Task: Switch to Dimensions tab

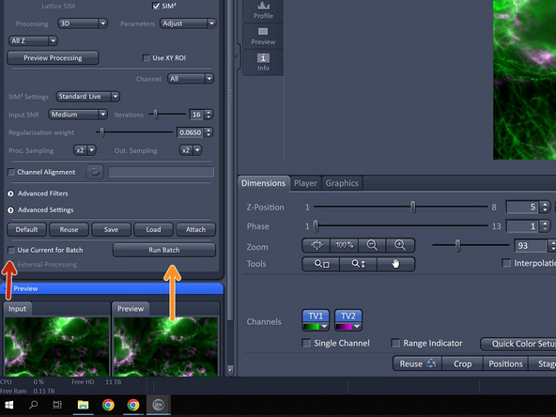Action: click(x=264, y=183)
